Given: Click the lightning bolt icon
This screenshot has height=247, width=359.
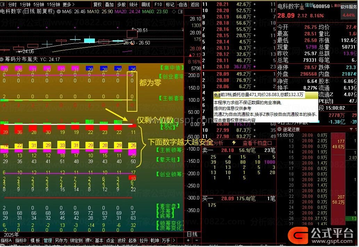Looking at the screenshot, I should click(234, 143).
